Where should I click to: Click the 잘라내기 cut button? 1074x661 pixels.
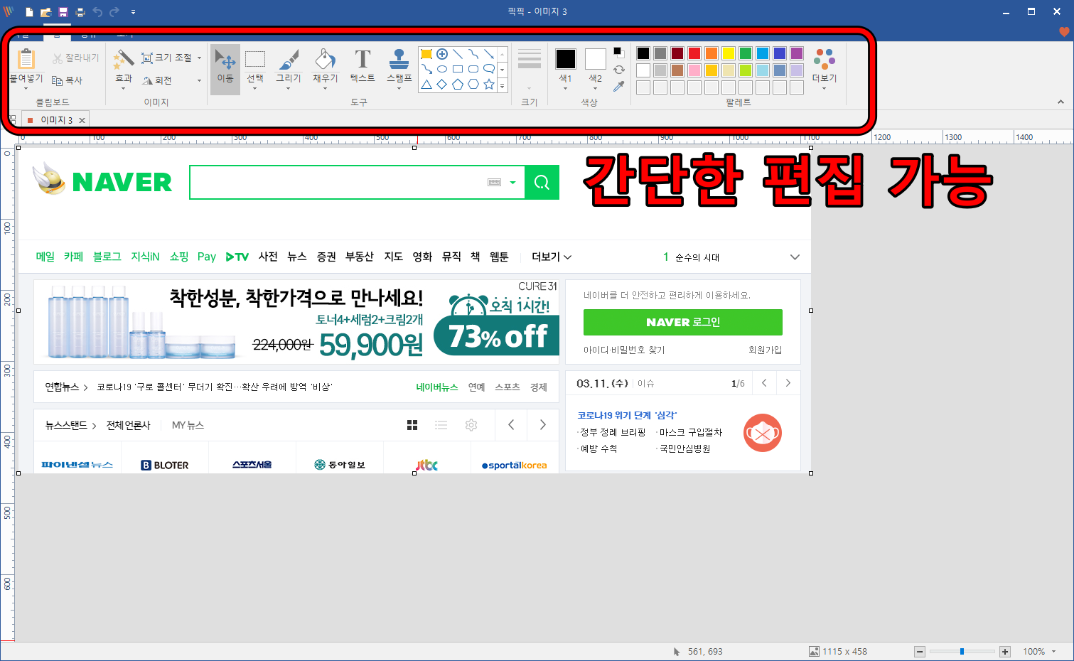tap(76, 58)
